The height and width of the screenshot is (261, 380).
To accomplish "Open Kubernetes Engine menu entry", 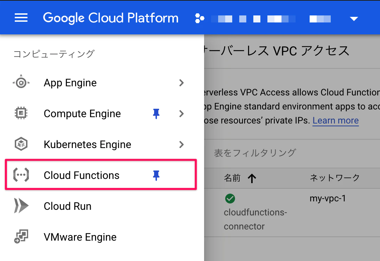I will (88, 145).
